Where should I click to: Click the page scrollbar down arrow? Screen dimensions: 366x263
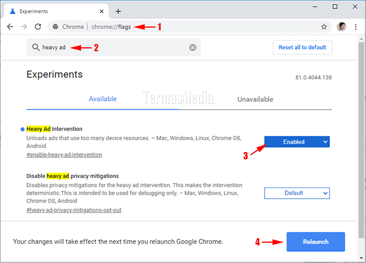[x=361, y=258]
